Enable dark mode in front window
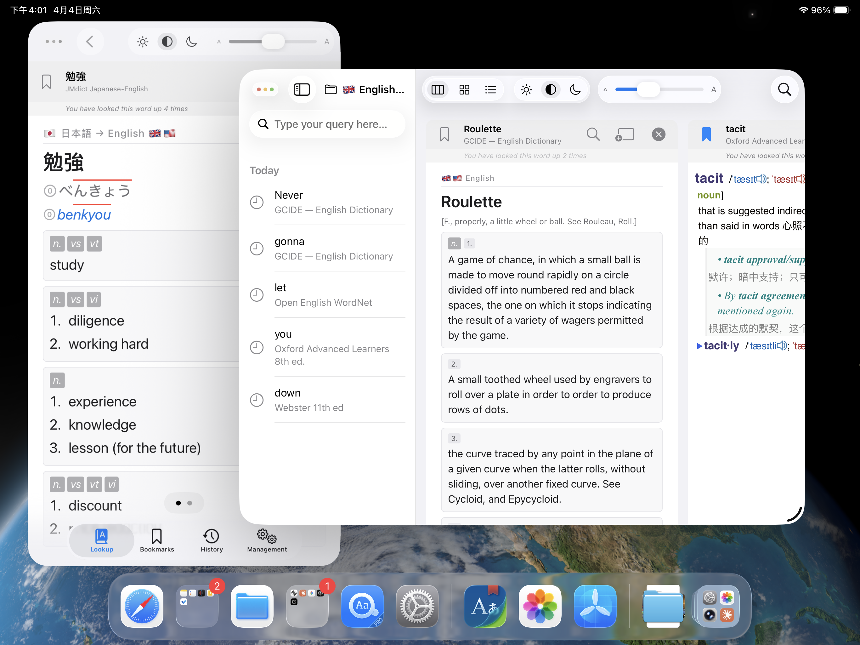 pyautogui.click(x=575, y=90)
